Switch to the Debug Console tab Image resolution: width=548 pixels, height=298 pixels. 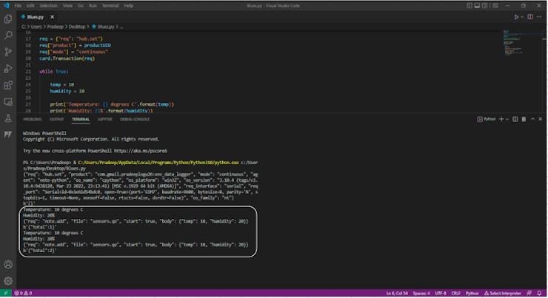[x=135, y=118]
